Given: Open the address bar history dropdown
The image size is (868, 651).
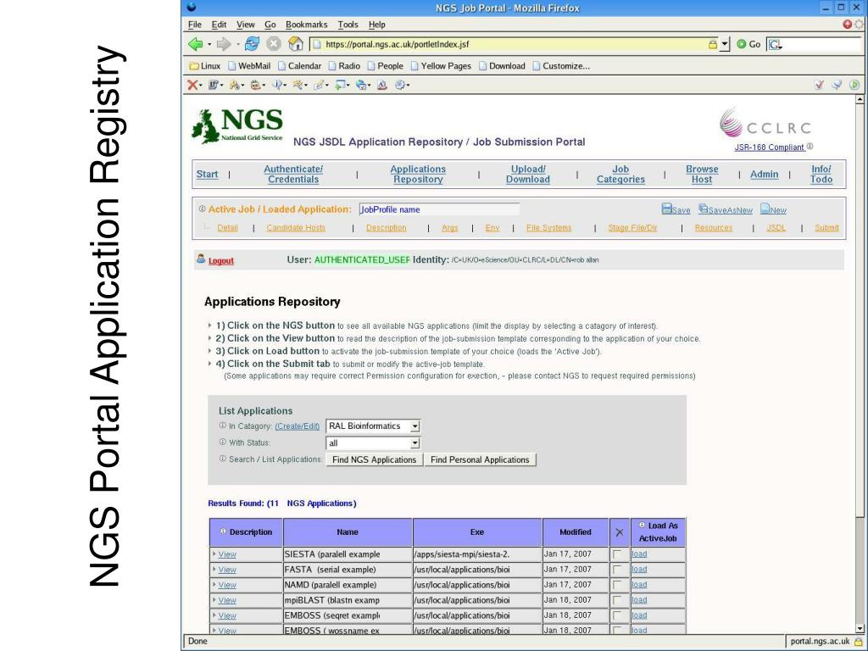Looking at the screenshot, I should tap(725, 44).
